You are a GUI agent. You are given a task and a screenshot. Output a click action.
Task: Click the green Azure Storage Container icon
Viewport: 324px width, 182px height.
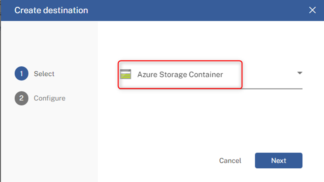click(x=126, y=74)
